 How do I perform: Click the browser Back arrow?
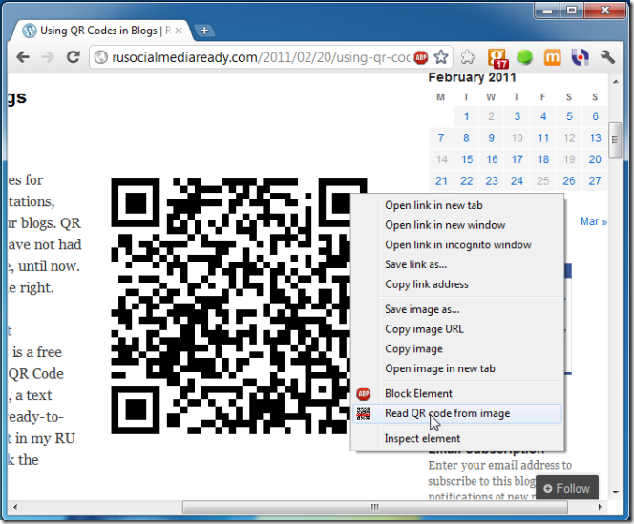(x=23, y=57)
